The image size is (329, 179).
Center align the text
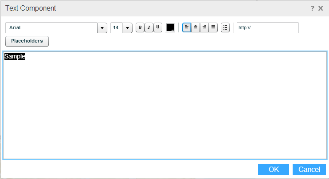[x=196, y=27]
